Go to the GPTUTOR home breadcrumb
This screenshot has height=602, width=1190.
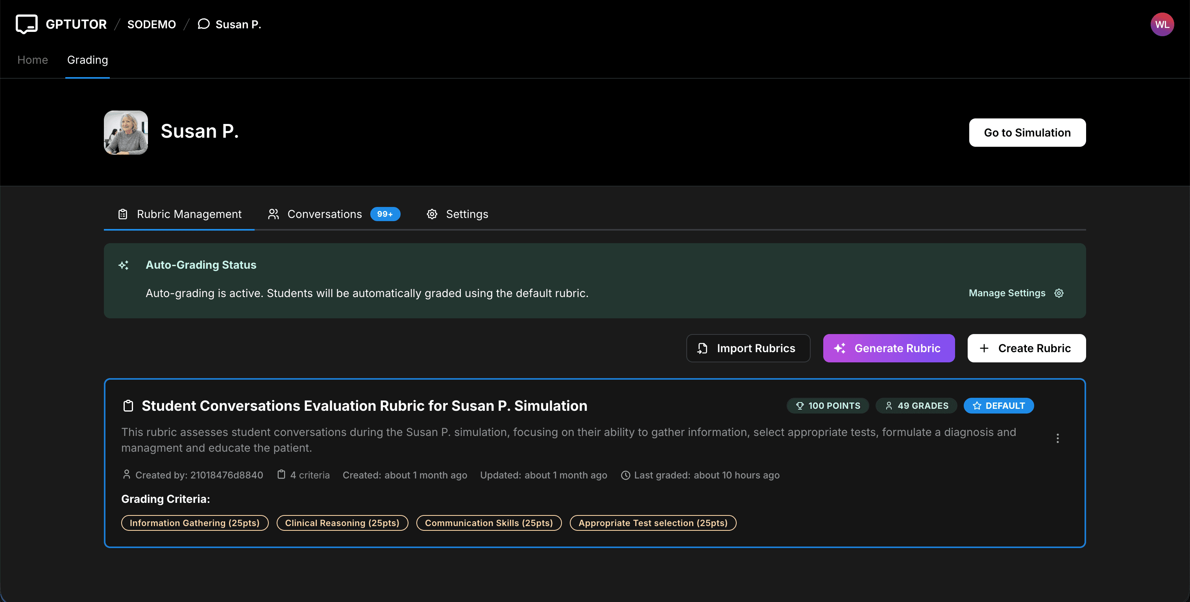[76, 24]
